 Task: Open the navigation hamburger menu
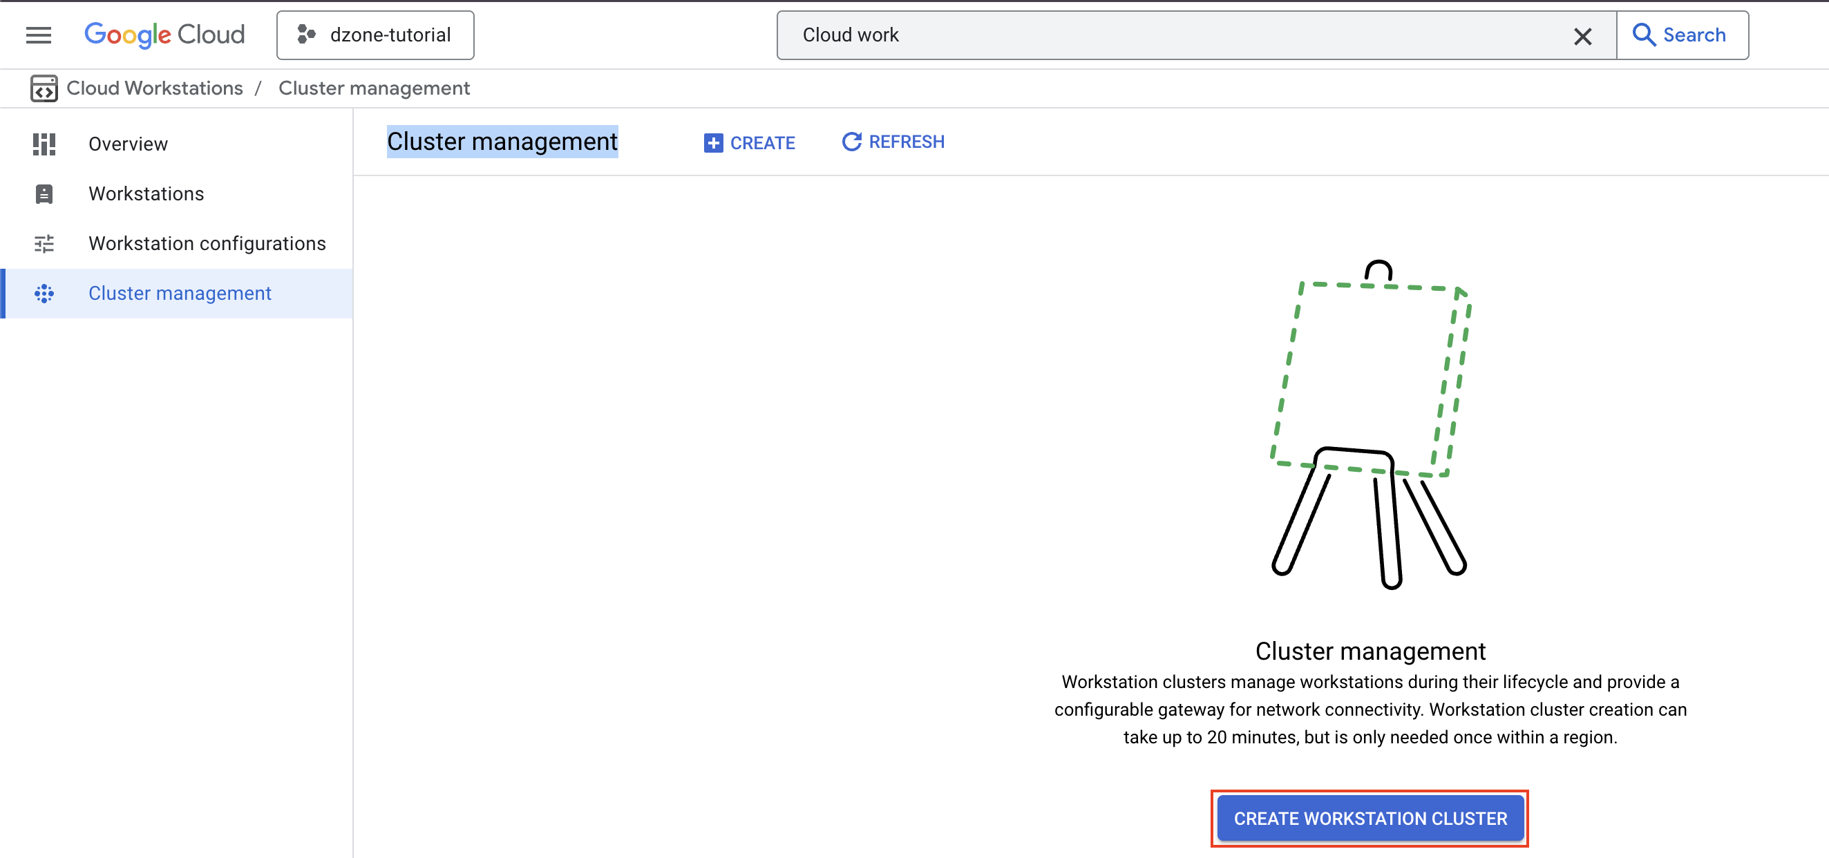pos(38,35)
